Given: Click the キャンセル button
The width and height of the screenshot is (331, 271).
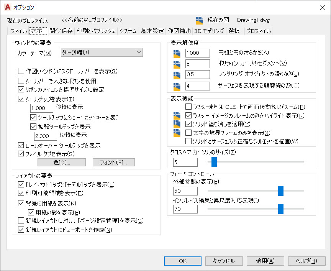Looking at the screenshot, I should click(224, 261).
